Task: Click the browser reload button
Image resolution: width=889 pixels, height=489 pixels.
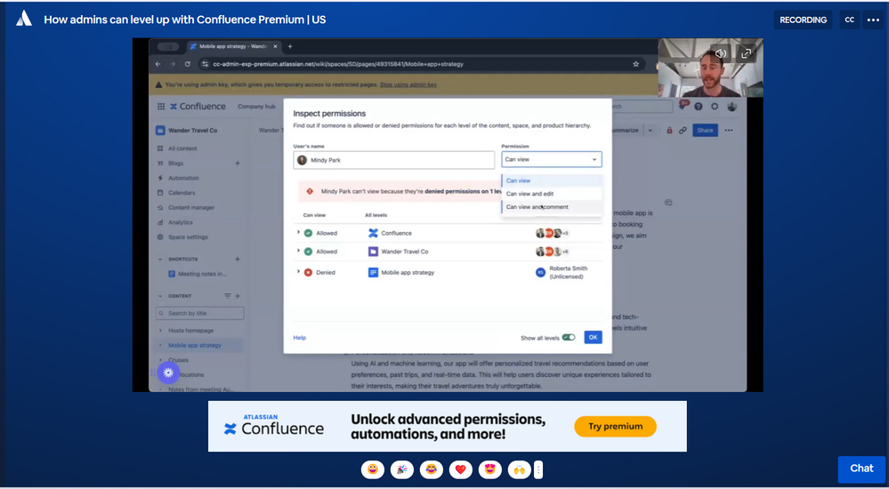Action: [187, 64]
